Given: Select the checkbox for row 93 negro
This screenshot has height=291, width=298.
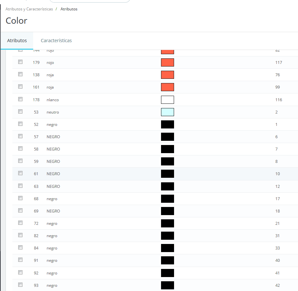Looking at the screenshot, I should point(20,285).
